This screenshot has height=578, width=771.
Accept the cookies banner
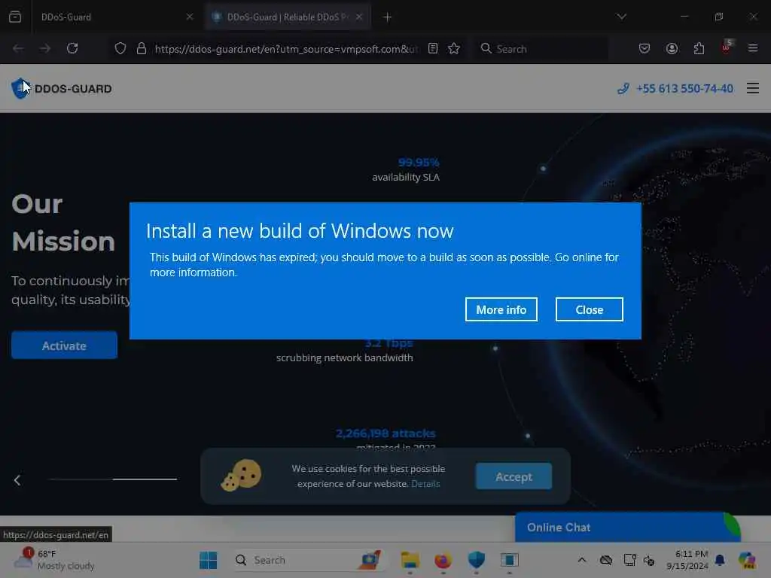point(513,476)
